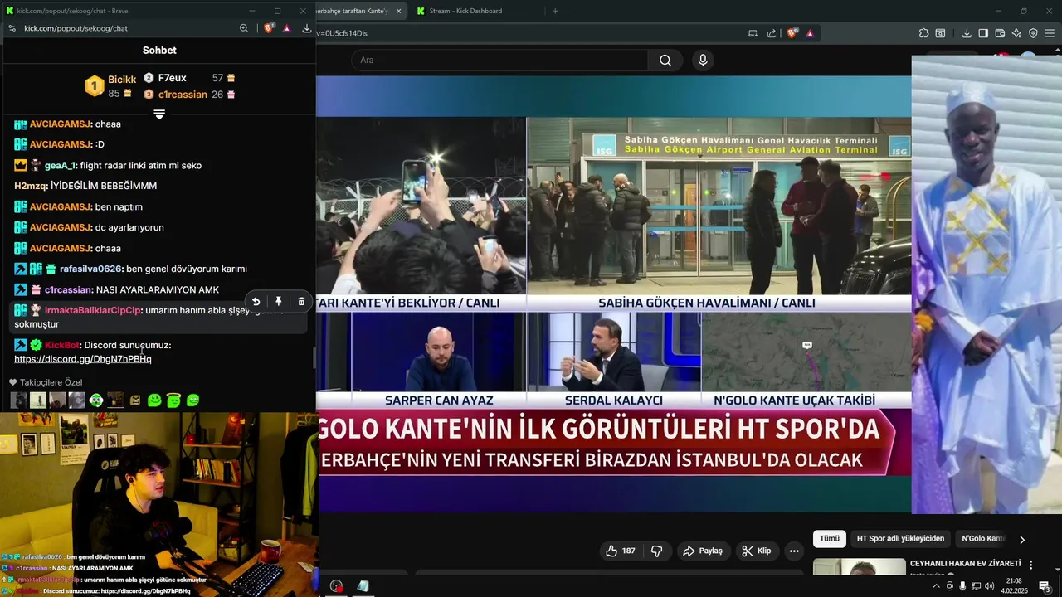1062x597 pixels.
Task: Select the panda face emote
Action: 96,400
